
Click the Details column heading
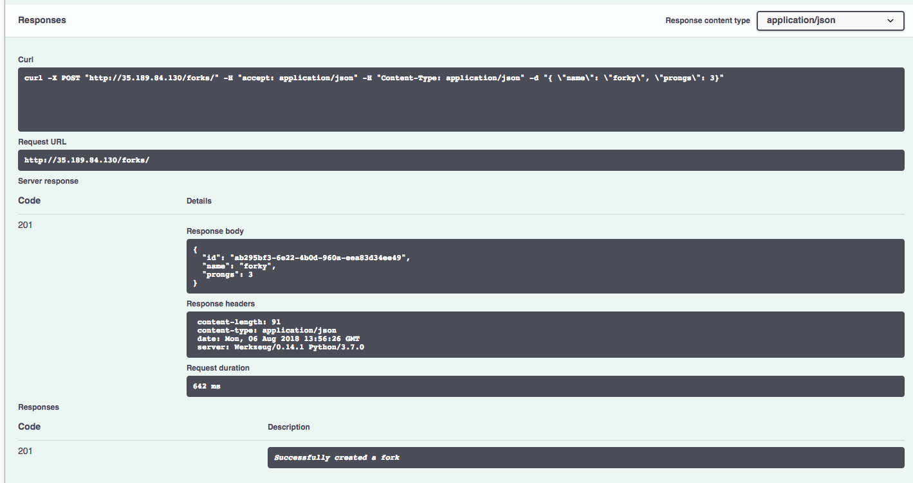coord(198,200)
